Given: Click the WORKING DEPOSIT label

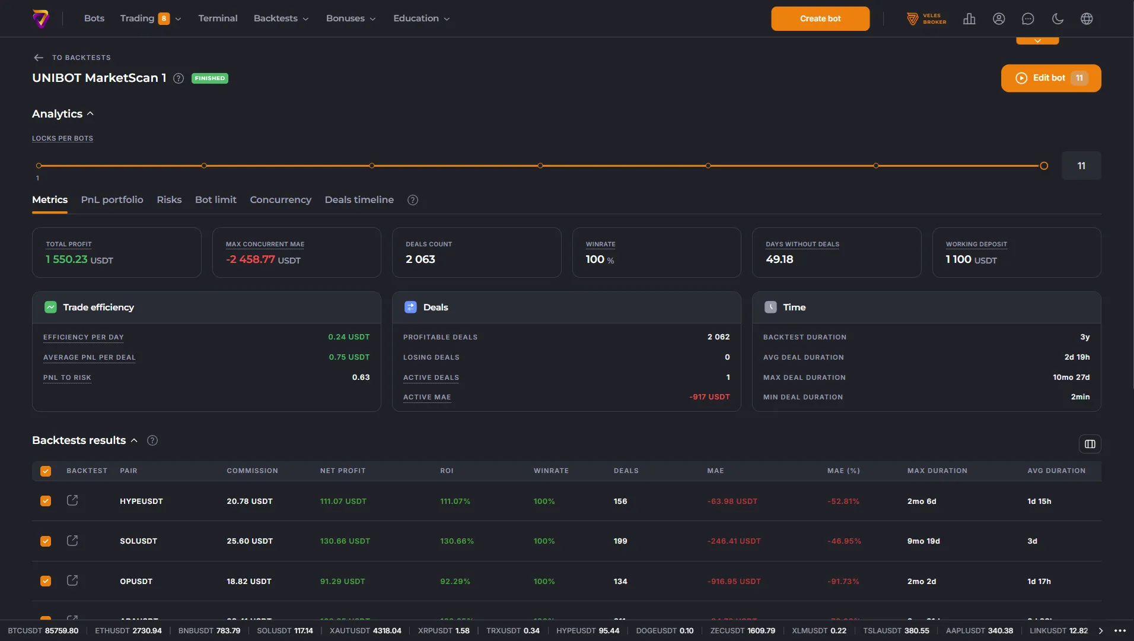Looking at the screenshot, I should pyautogui.click(x=976, y=245).
